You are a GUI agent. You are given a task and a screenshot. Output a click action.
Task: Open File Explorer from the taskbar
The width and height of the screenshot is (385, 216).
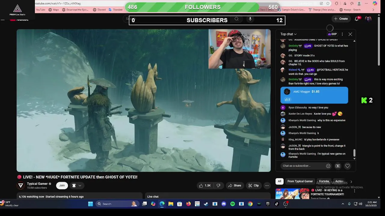pos(171,204)
